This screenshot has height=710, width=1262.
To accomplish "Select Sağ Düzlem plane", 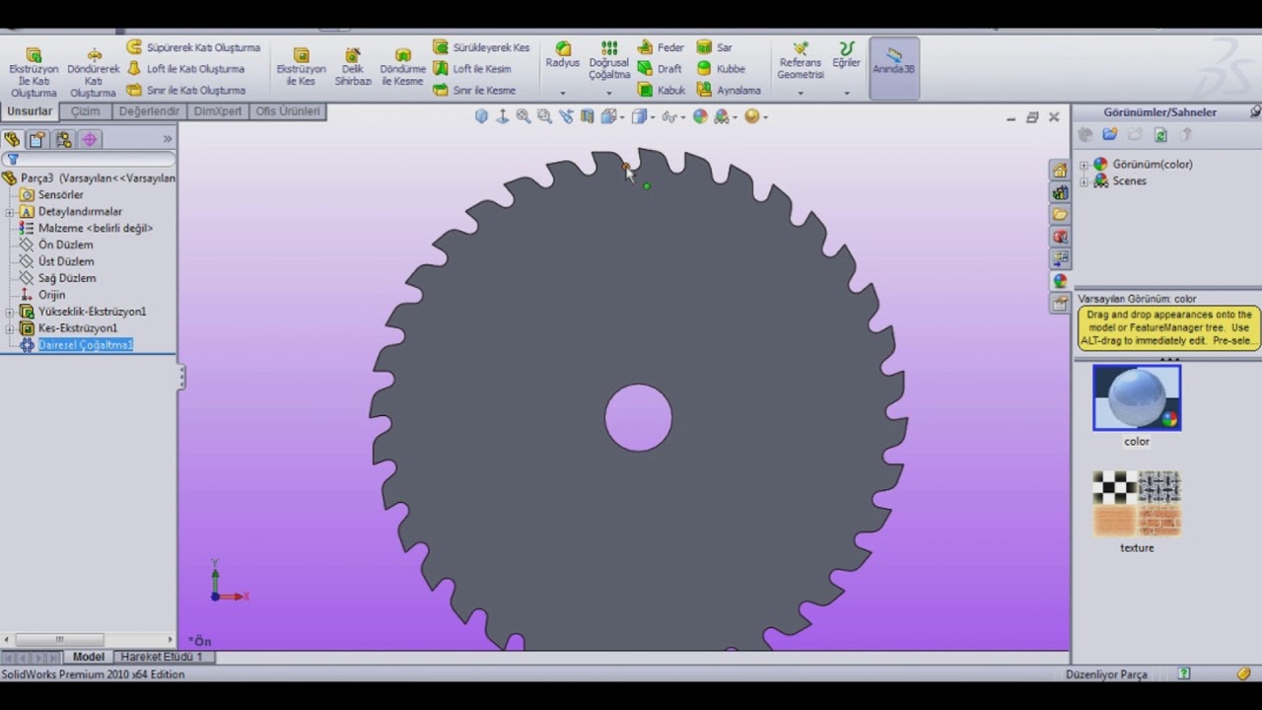I will tap(66, 278).
